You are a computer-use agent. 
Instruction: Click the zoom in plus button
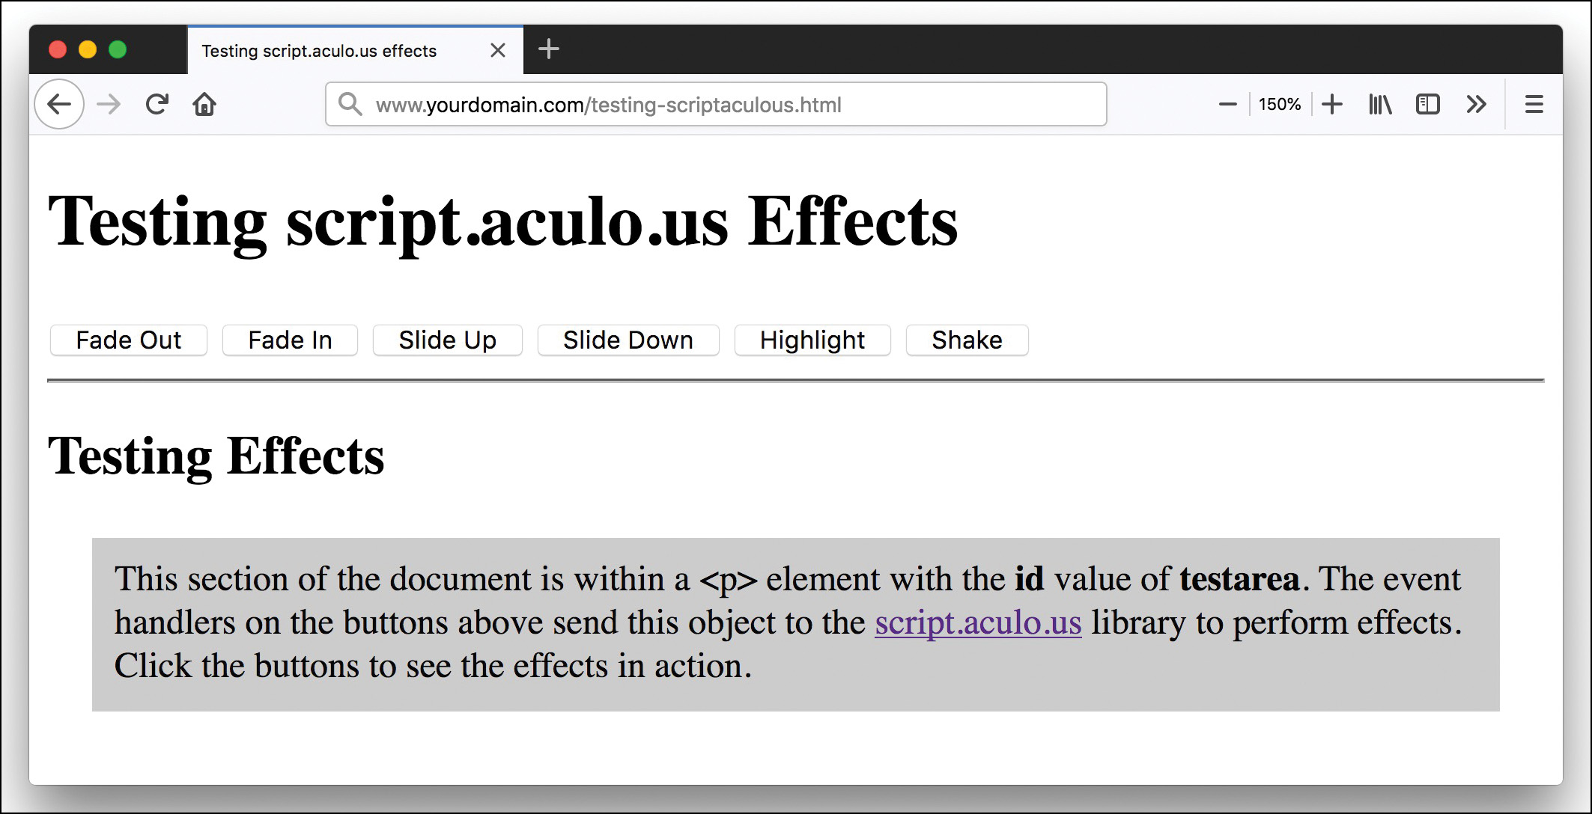click(x=1332, y=104)
